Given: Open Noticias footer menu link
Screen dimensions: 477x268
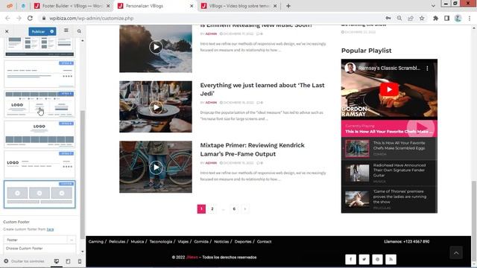Looking at the screenshot, I should (x=221, y=241).
